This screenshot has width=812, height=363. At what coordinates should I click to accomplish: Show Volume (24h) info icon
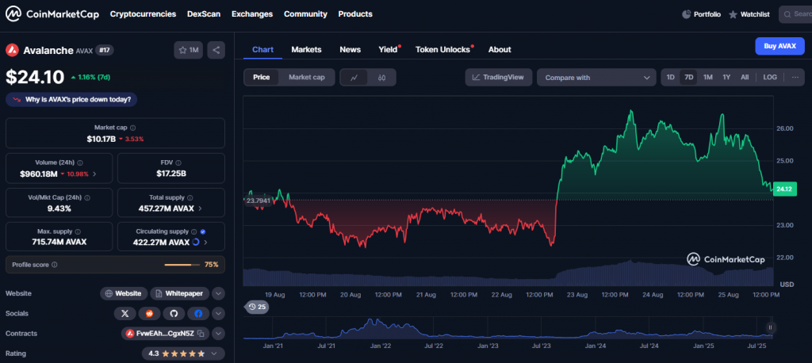80,162
